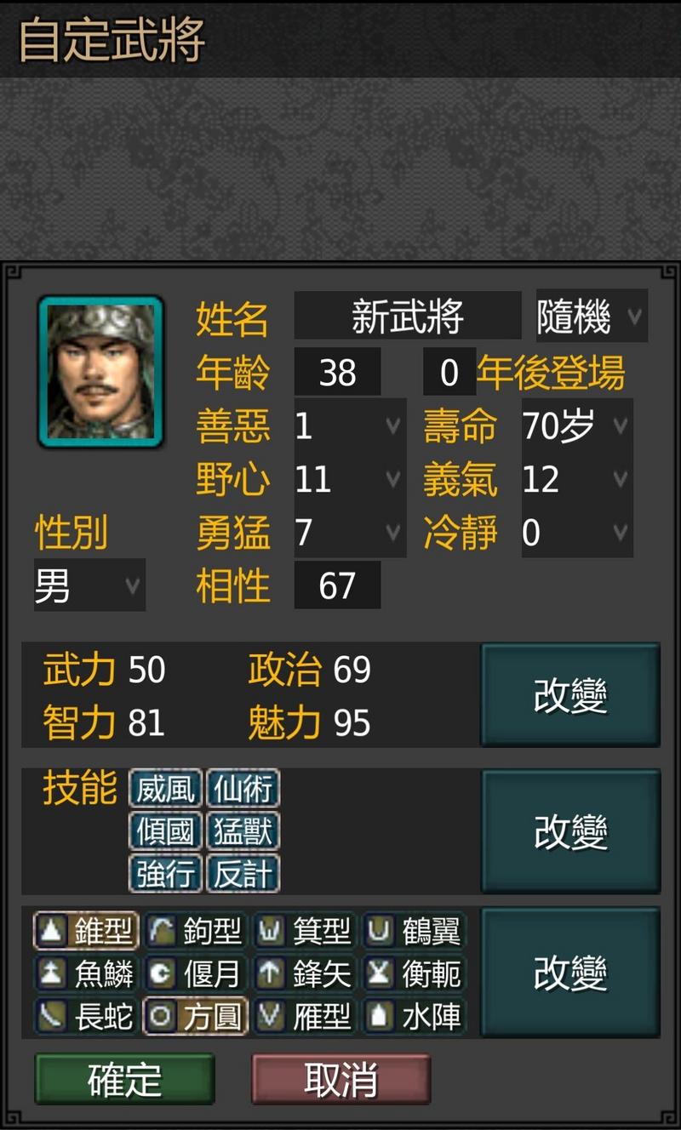The image size is (681, 1130).
Task: Toggle the 水陣 formation selection
Action: coord(415,1016)
